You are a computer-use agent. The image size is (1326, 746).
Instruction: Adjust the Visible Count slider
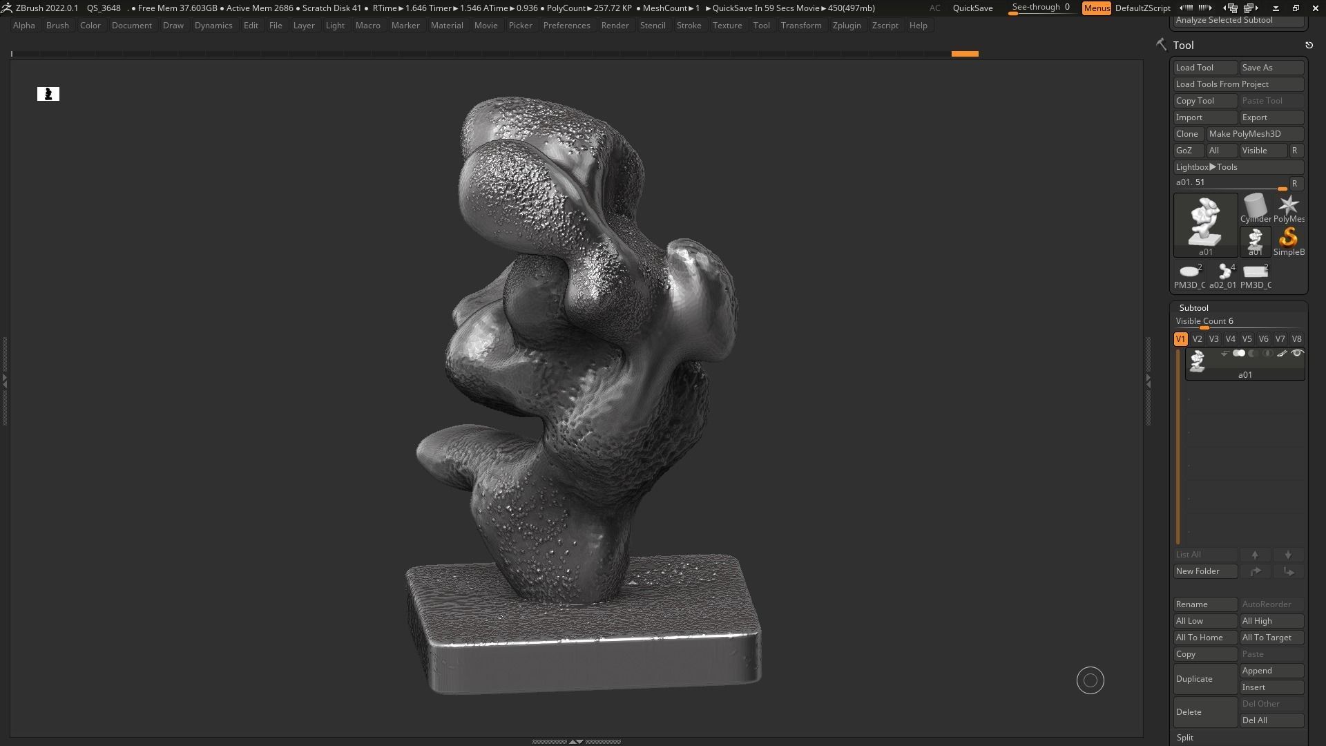(1238, 323)
